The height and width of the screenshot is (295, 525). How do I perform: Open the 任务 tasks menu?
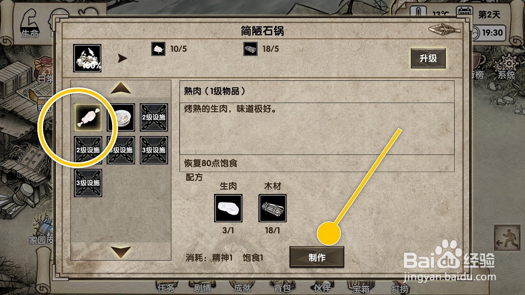(166, 287)
